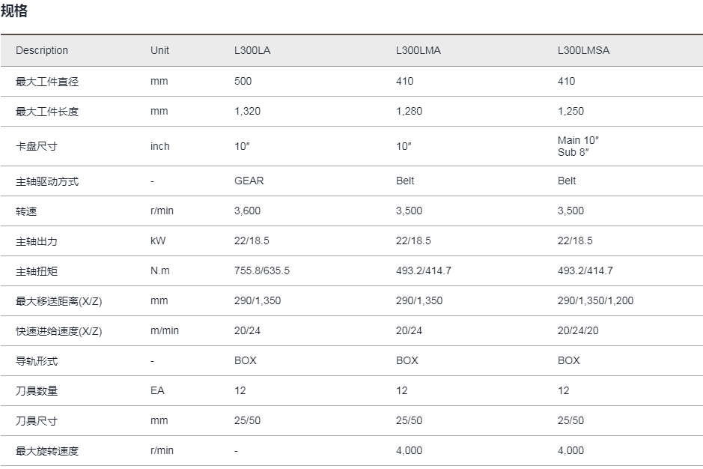Viewport: 703px width, 469px height.
Task: Click the 755.8/635.5 torque value
Action: coord(262,270)
